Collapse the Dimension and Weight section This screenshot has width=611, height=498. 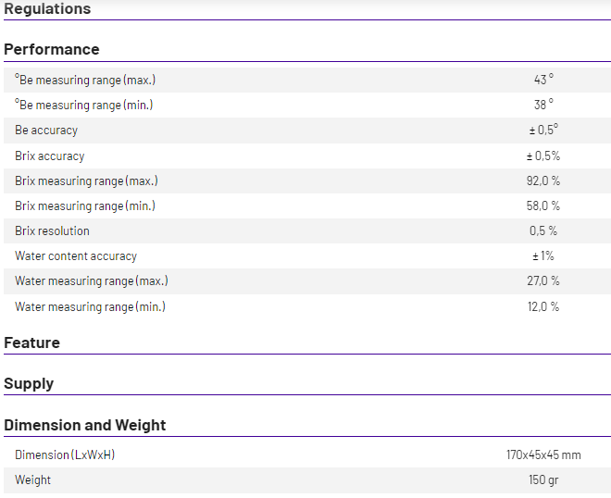[x=85, y=425]
